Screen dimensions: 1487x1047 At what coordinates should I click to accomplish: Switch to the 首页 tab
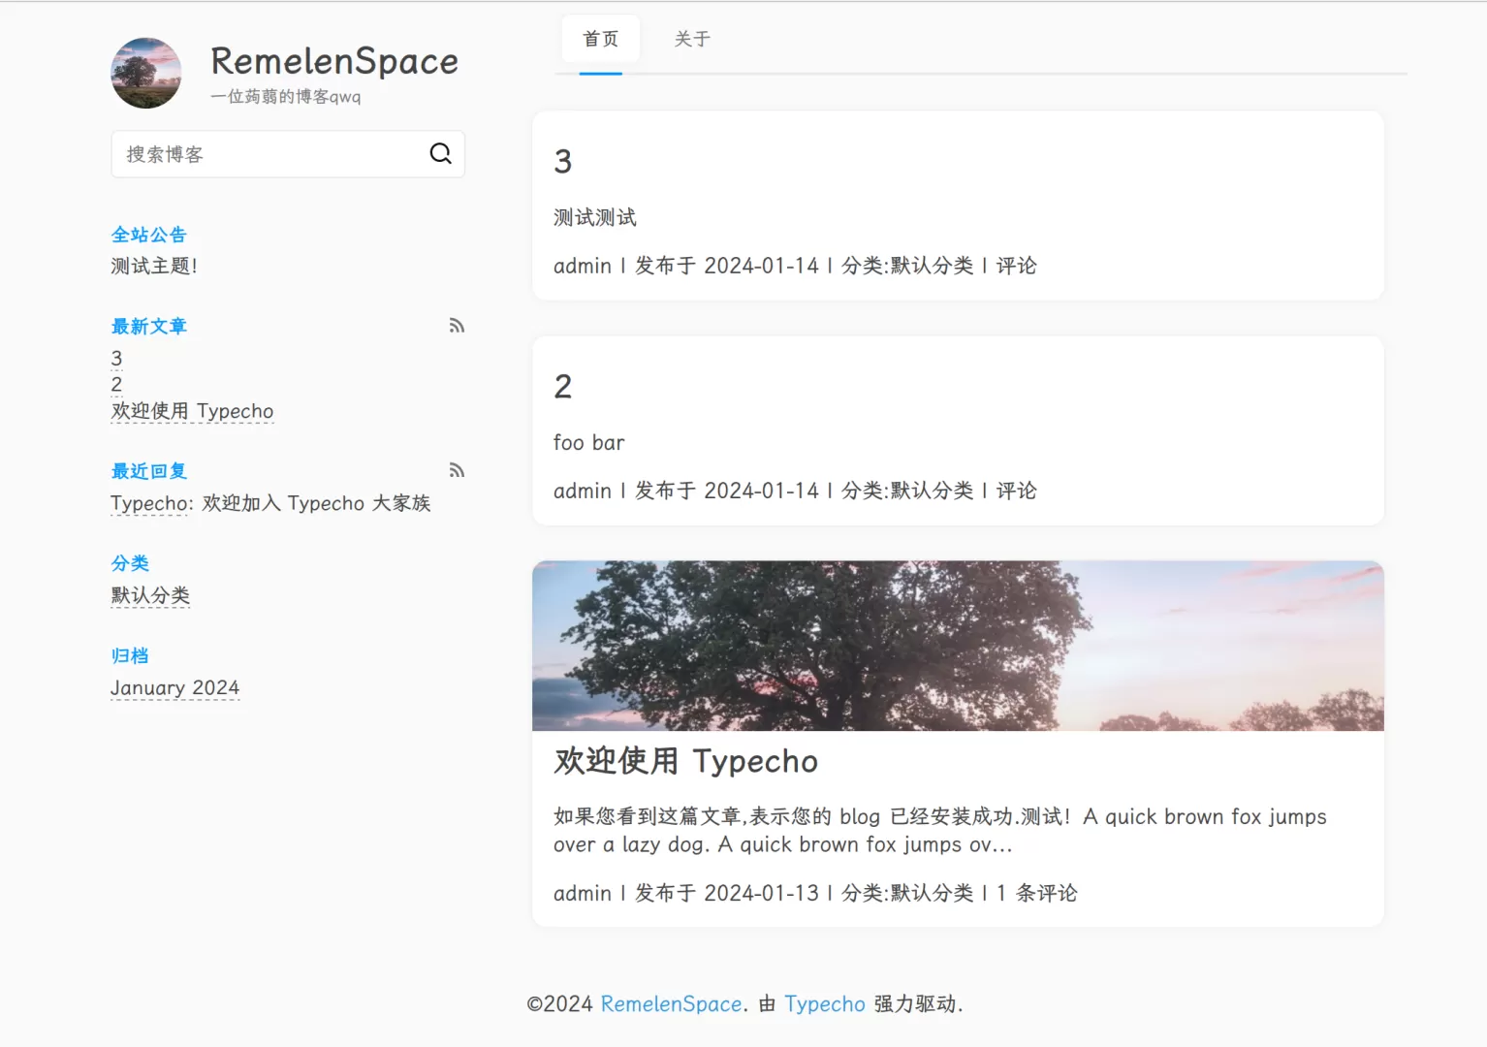tap(600, 40)
